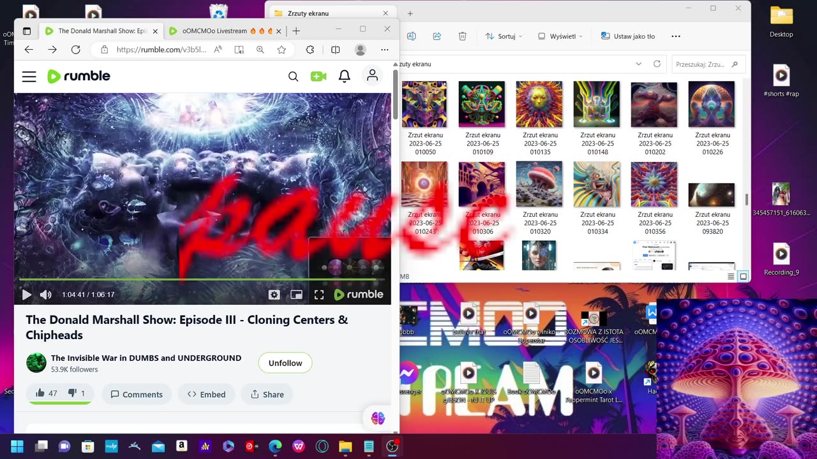Open File Explorer from taskbar
Image resolution: width=817 pixels, height=459 pixels.
345,446
